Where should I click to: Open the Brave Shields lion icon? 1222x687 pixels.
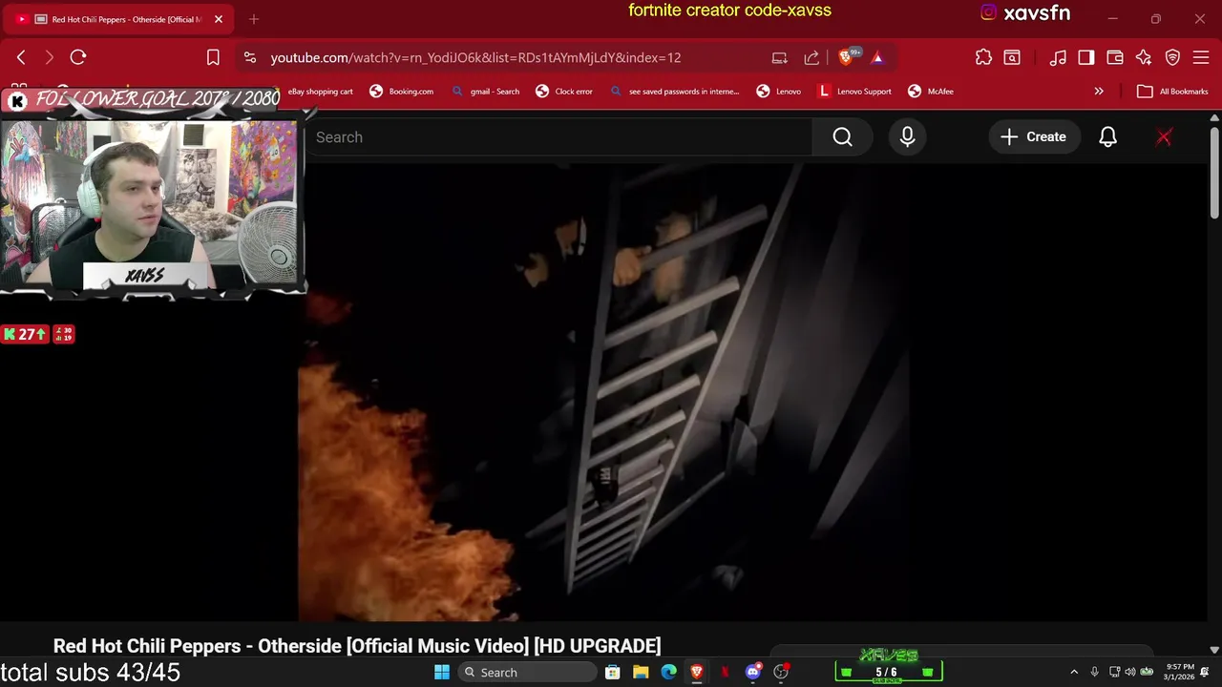point(846,57)
